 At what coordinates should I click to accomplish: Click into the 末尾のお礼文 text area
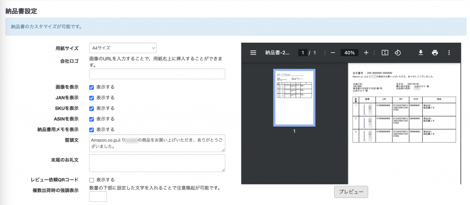[x=157, y=163]
